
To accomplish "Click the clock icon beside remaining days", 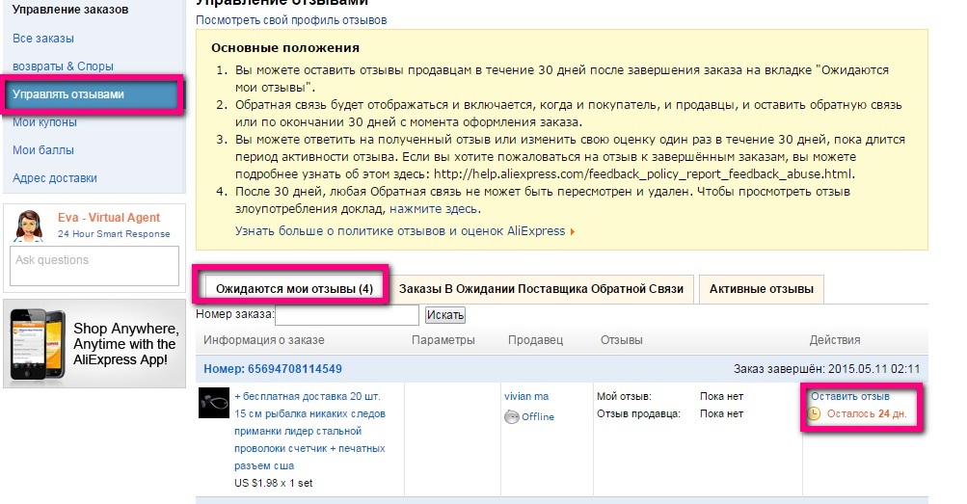I will click(x=815, y=414).
